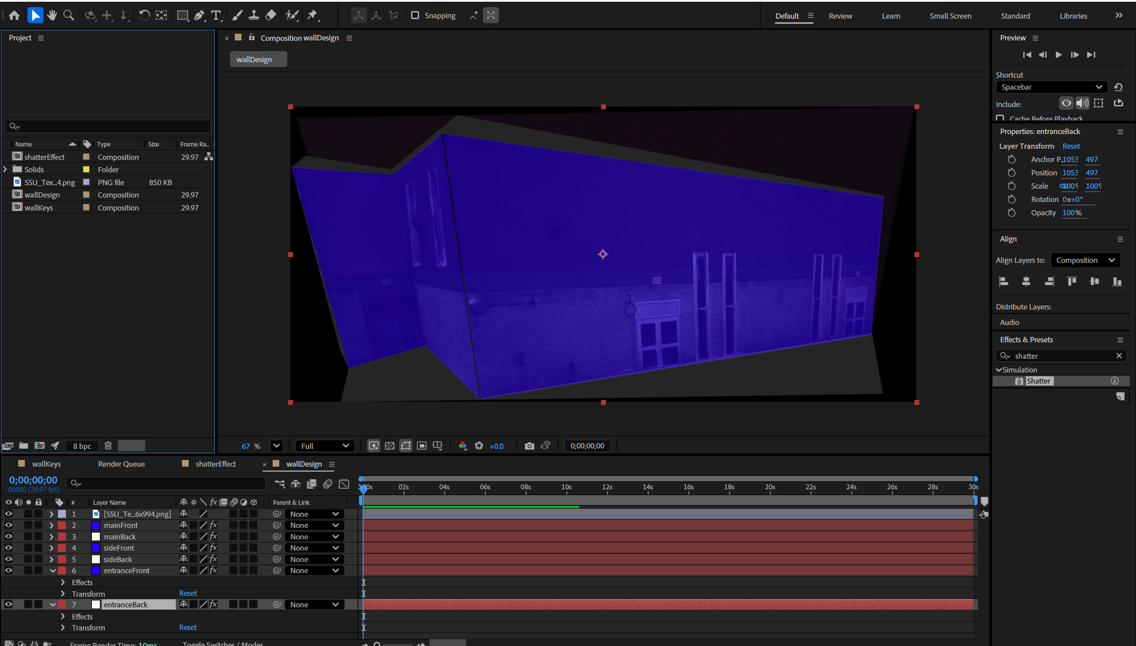The image size is (1136, 646).
Task: Select the Hand tool in the toolbar
Action: tap(52, 15)
